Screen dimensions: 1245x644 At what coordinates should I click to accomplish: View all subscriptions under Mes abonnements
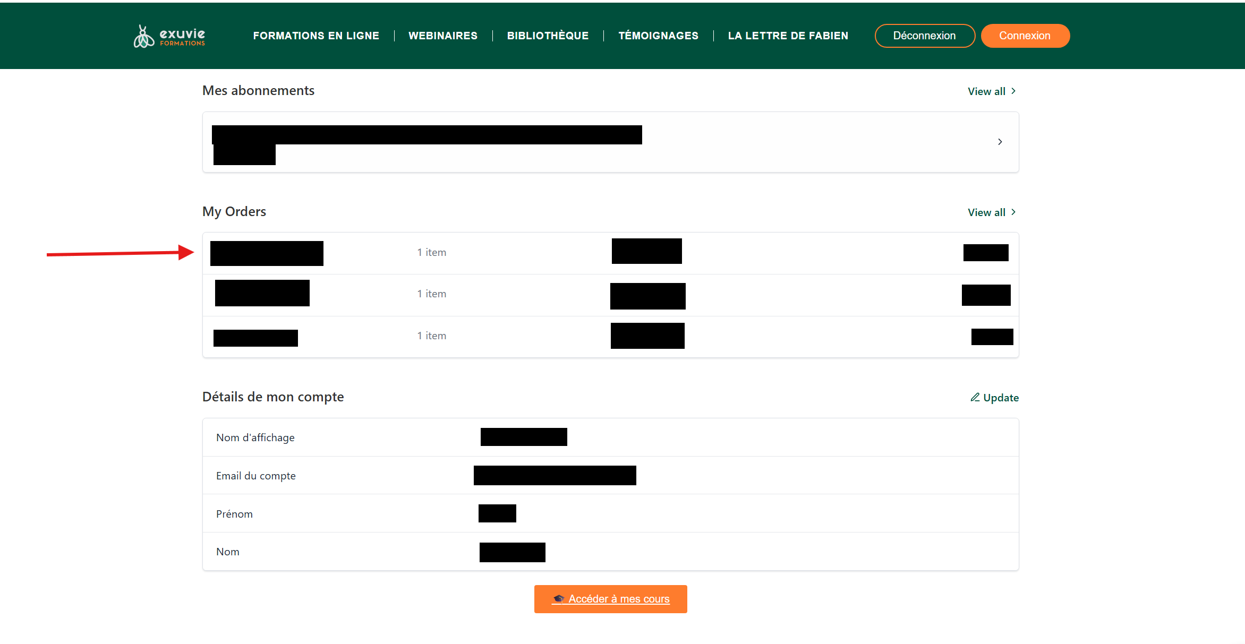986,91
